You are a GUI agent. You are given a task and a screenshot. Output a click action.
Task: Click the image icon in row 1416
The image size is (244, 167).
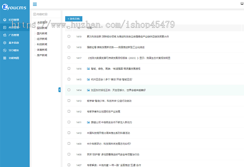[89, 68]
